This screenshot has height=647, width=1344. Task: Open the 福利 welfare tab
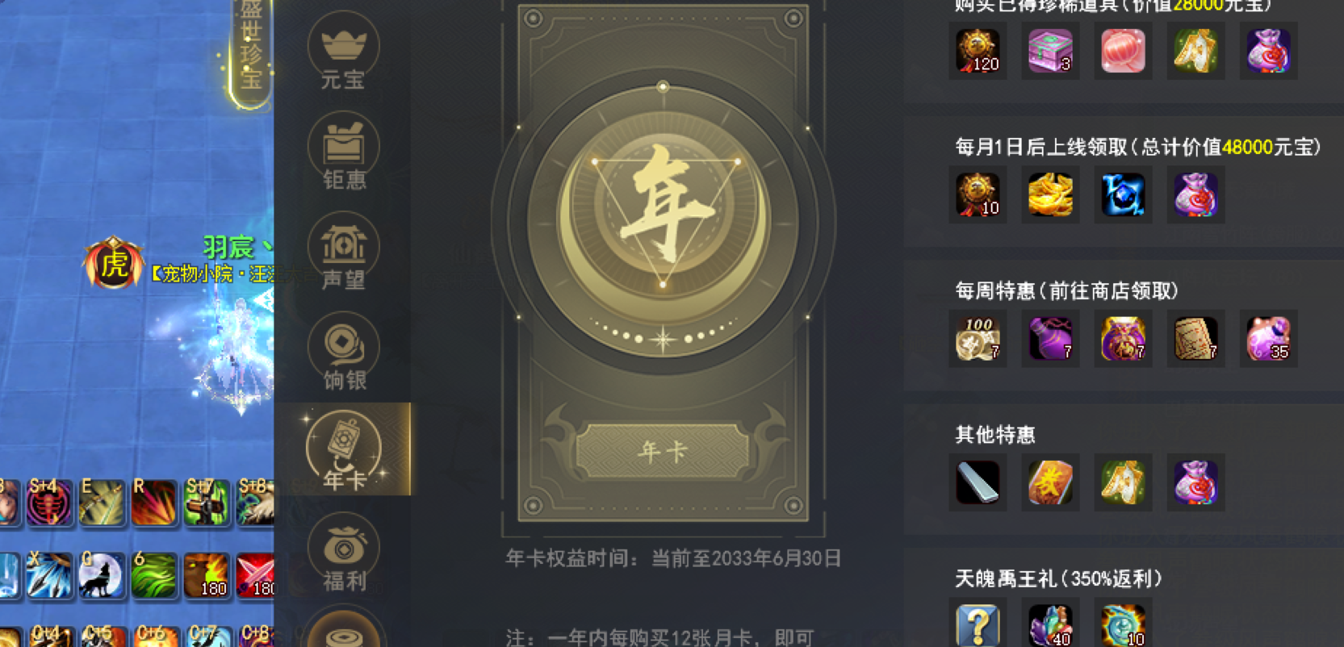tap(343, 553)
